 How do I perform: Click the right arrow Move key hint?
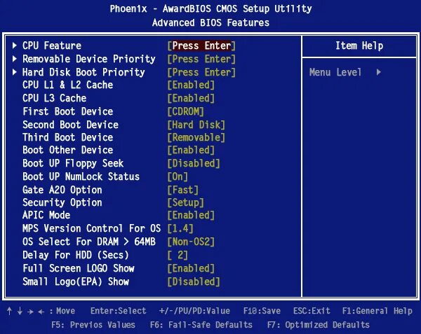click(x=30, y=312)
